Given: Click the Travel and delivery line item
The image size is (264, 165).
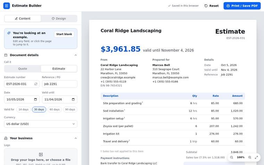Looking at the screenshot, I should point(173,141).
